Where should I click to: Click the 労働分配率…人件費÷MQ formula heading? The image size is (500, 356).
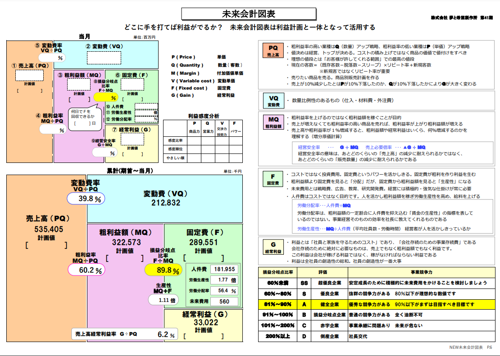coord(324,206)
